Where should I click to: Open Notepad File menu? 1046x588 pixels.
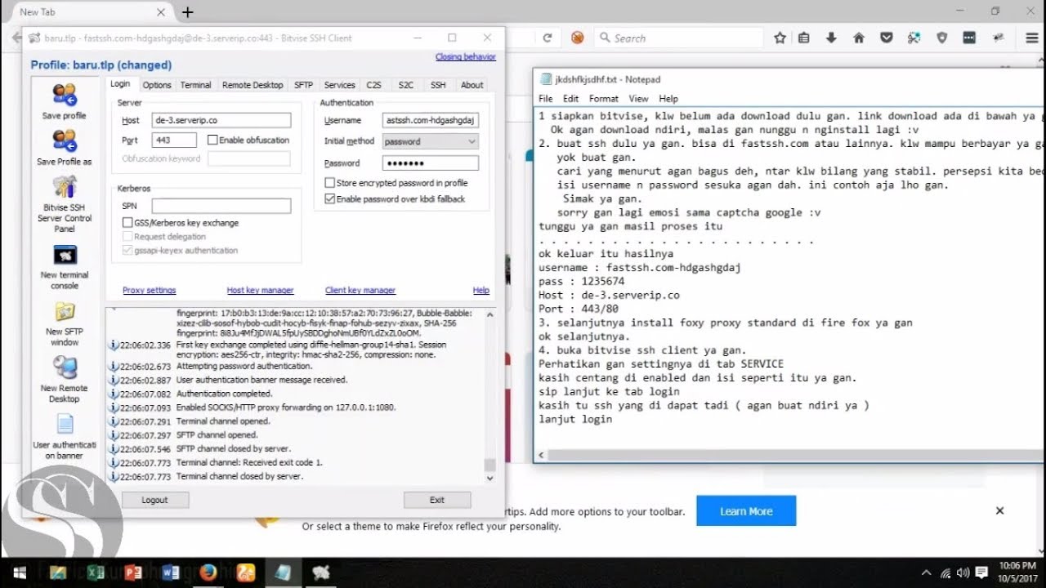(x=545, y=99)
